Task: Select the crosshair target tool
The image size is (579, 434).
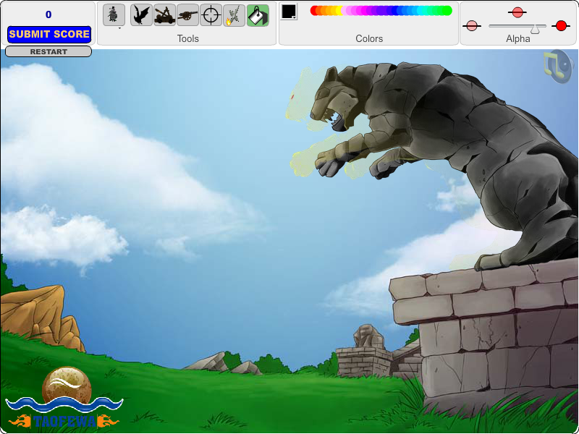Action: pos(211,15)
